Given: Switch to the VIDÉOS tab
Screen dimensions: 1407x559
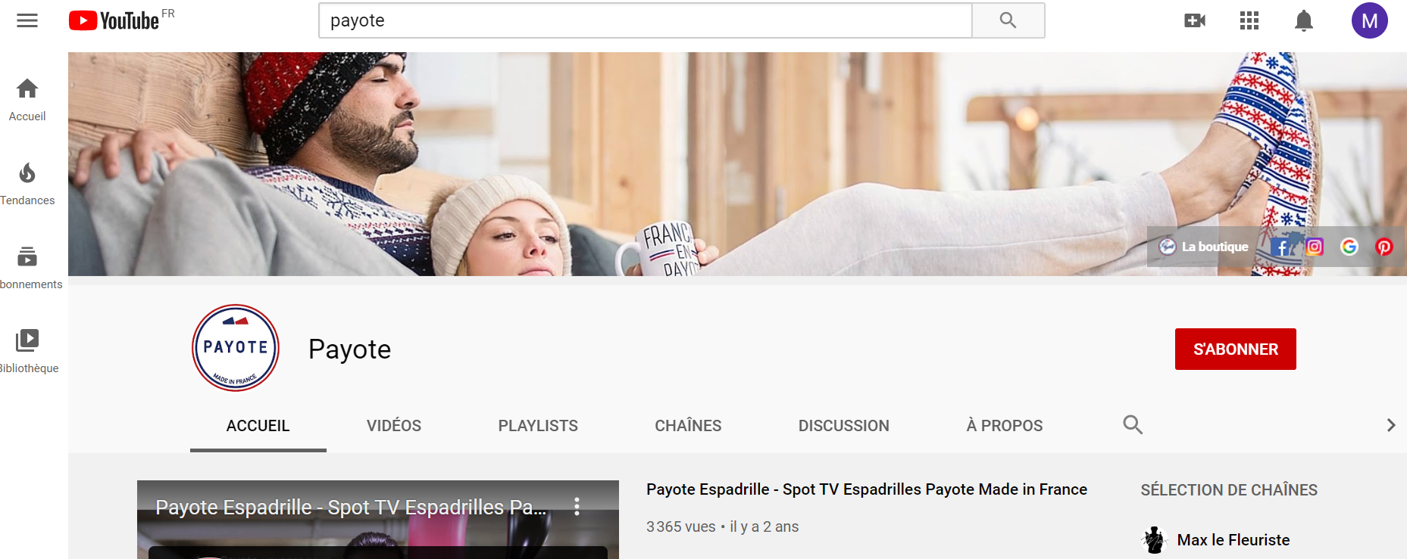Looking at the screenshot, I should 394,426.
